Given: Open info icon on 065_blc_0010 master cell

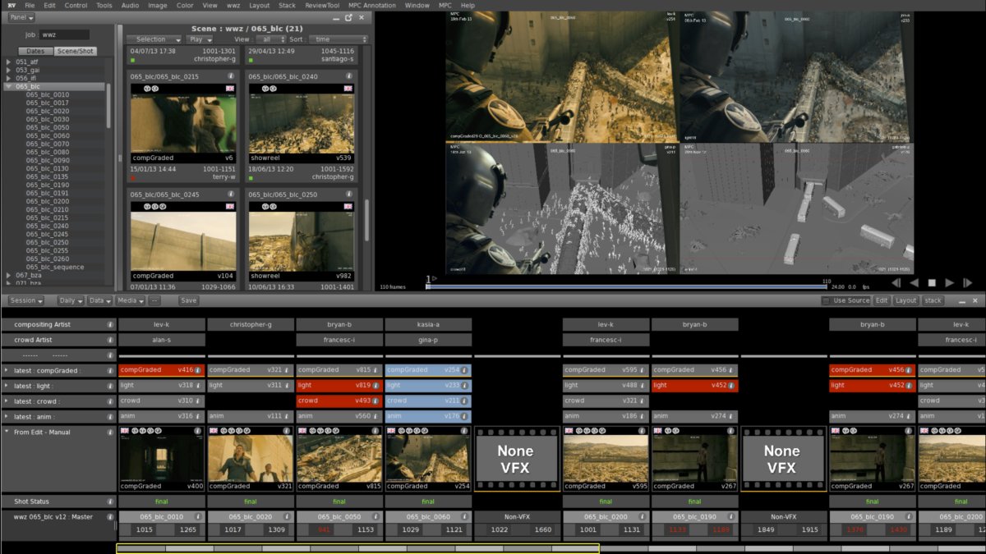Looking at the screenshot, I should pos(198,517).
